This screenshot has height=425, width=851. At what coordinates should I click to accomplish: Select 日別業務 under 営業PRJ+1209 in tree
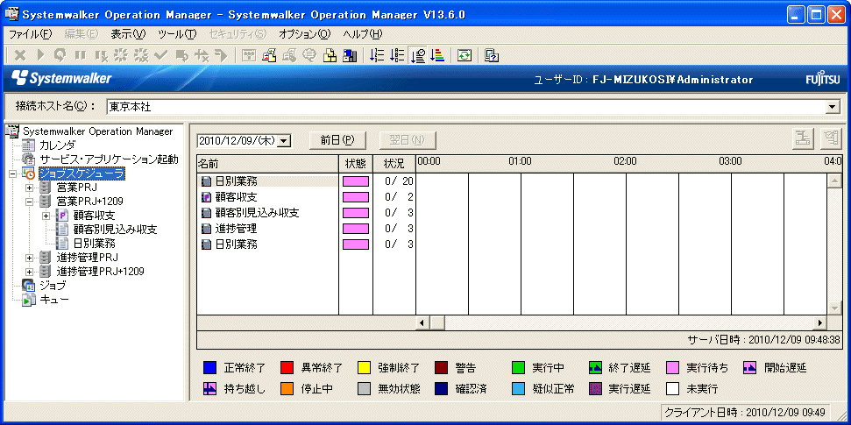(x=94, y=243)
